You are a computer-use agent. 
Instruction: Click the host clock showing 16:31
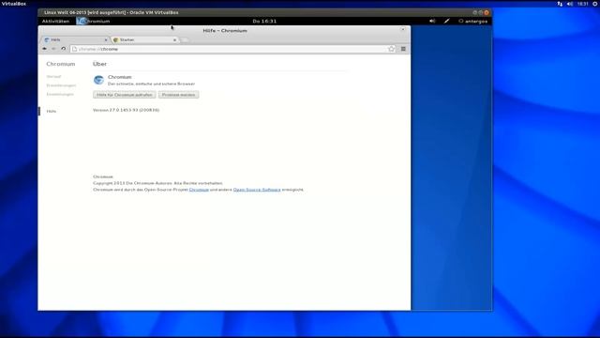(x=582, y=4)
